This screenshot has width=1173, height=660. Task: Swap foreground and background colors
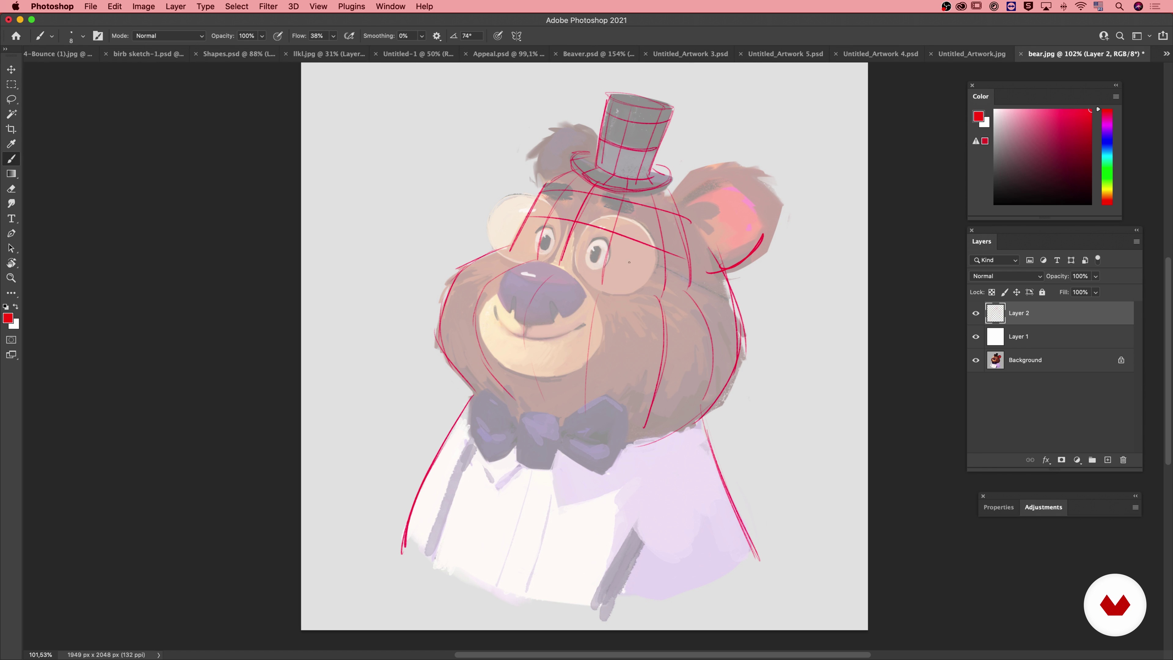point(16,306)
